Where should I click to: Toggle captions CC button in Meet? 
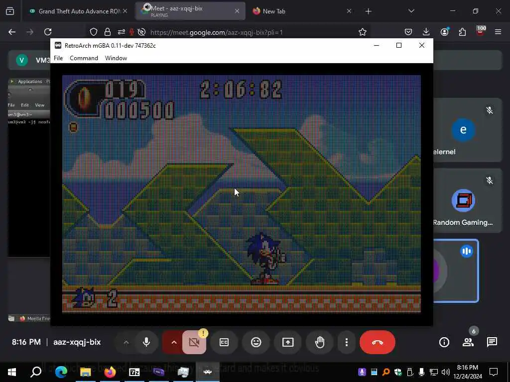click(x=224, y=342)
